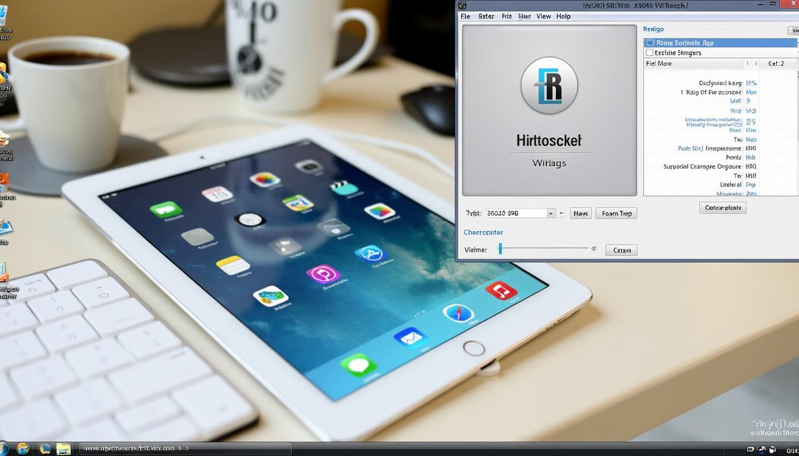Toggle the highlighted first checkbox in the list

[650, 43]
